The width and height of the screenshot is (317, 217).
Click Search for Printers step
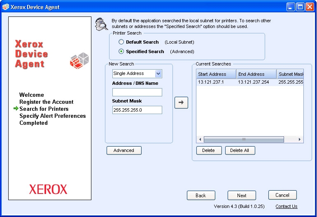(x=44, y=109)
